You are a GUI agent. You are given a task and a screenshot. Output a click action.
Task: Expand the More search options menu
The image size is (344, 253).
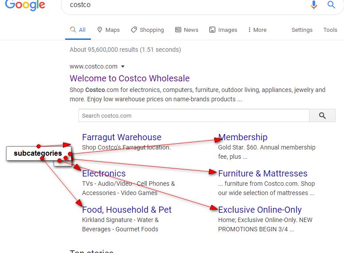click(258, 30)
